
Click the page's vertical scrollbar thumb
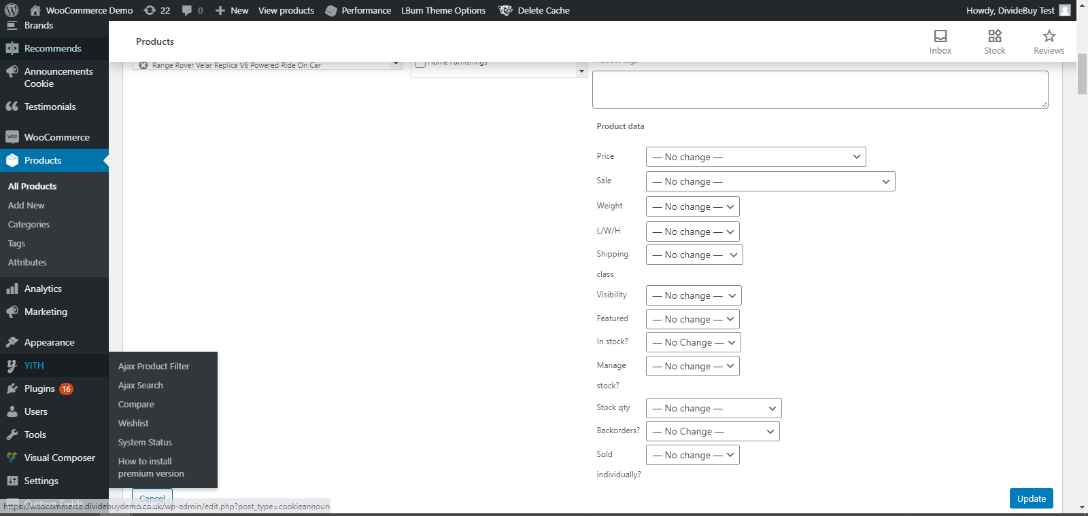[x=1082, y=75]
